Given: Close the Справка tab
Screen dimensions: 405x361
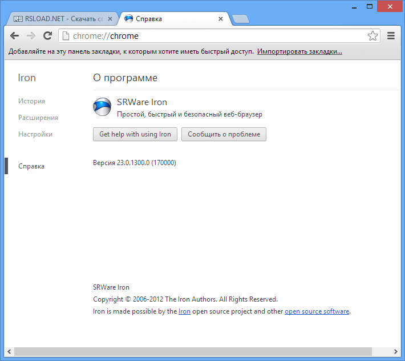Looking at the screenshot, I should click(221, 19).
